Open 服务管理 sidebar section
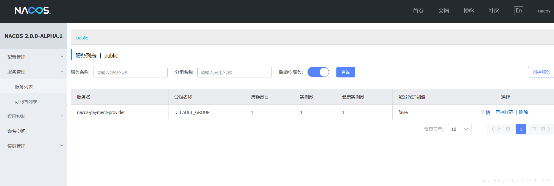This screenshot has width=554, height=186. (33, 72)
